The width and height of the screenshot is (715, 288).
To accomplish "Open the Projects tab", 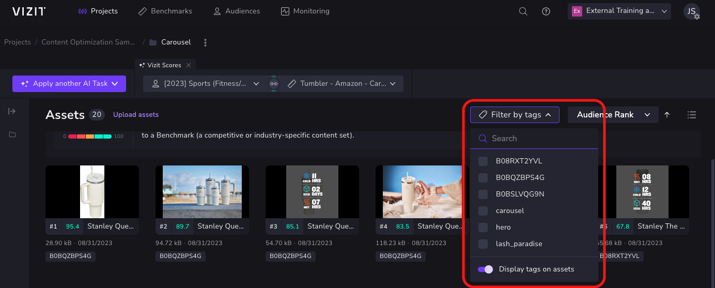I will [98, 11].
